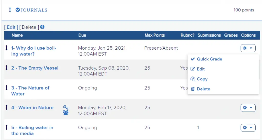
Task: Click reorder arrow beside Water in Nature
Action: coord(7,107)
